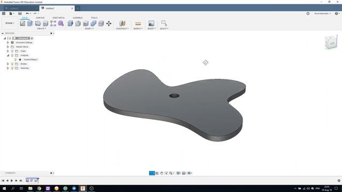This screenshot has height=192, width=342.
Task: Select the Shell tool
Action: (x=85, y=23)
